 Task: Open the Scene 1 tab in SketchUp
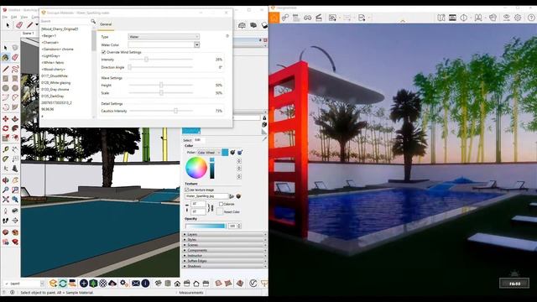point(28,34)
